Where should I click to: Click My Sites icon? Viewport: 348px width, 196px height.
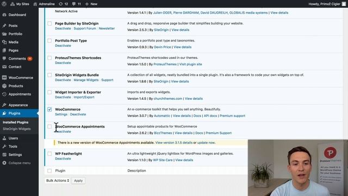click(x=13, y=4)
